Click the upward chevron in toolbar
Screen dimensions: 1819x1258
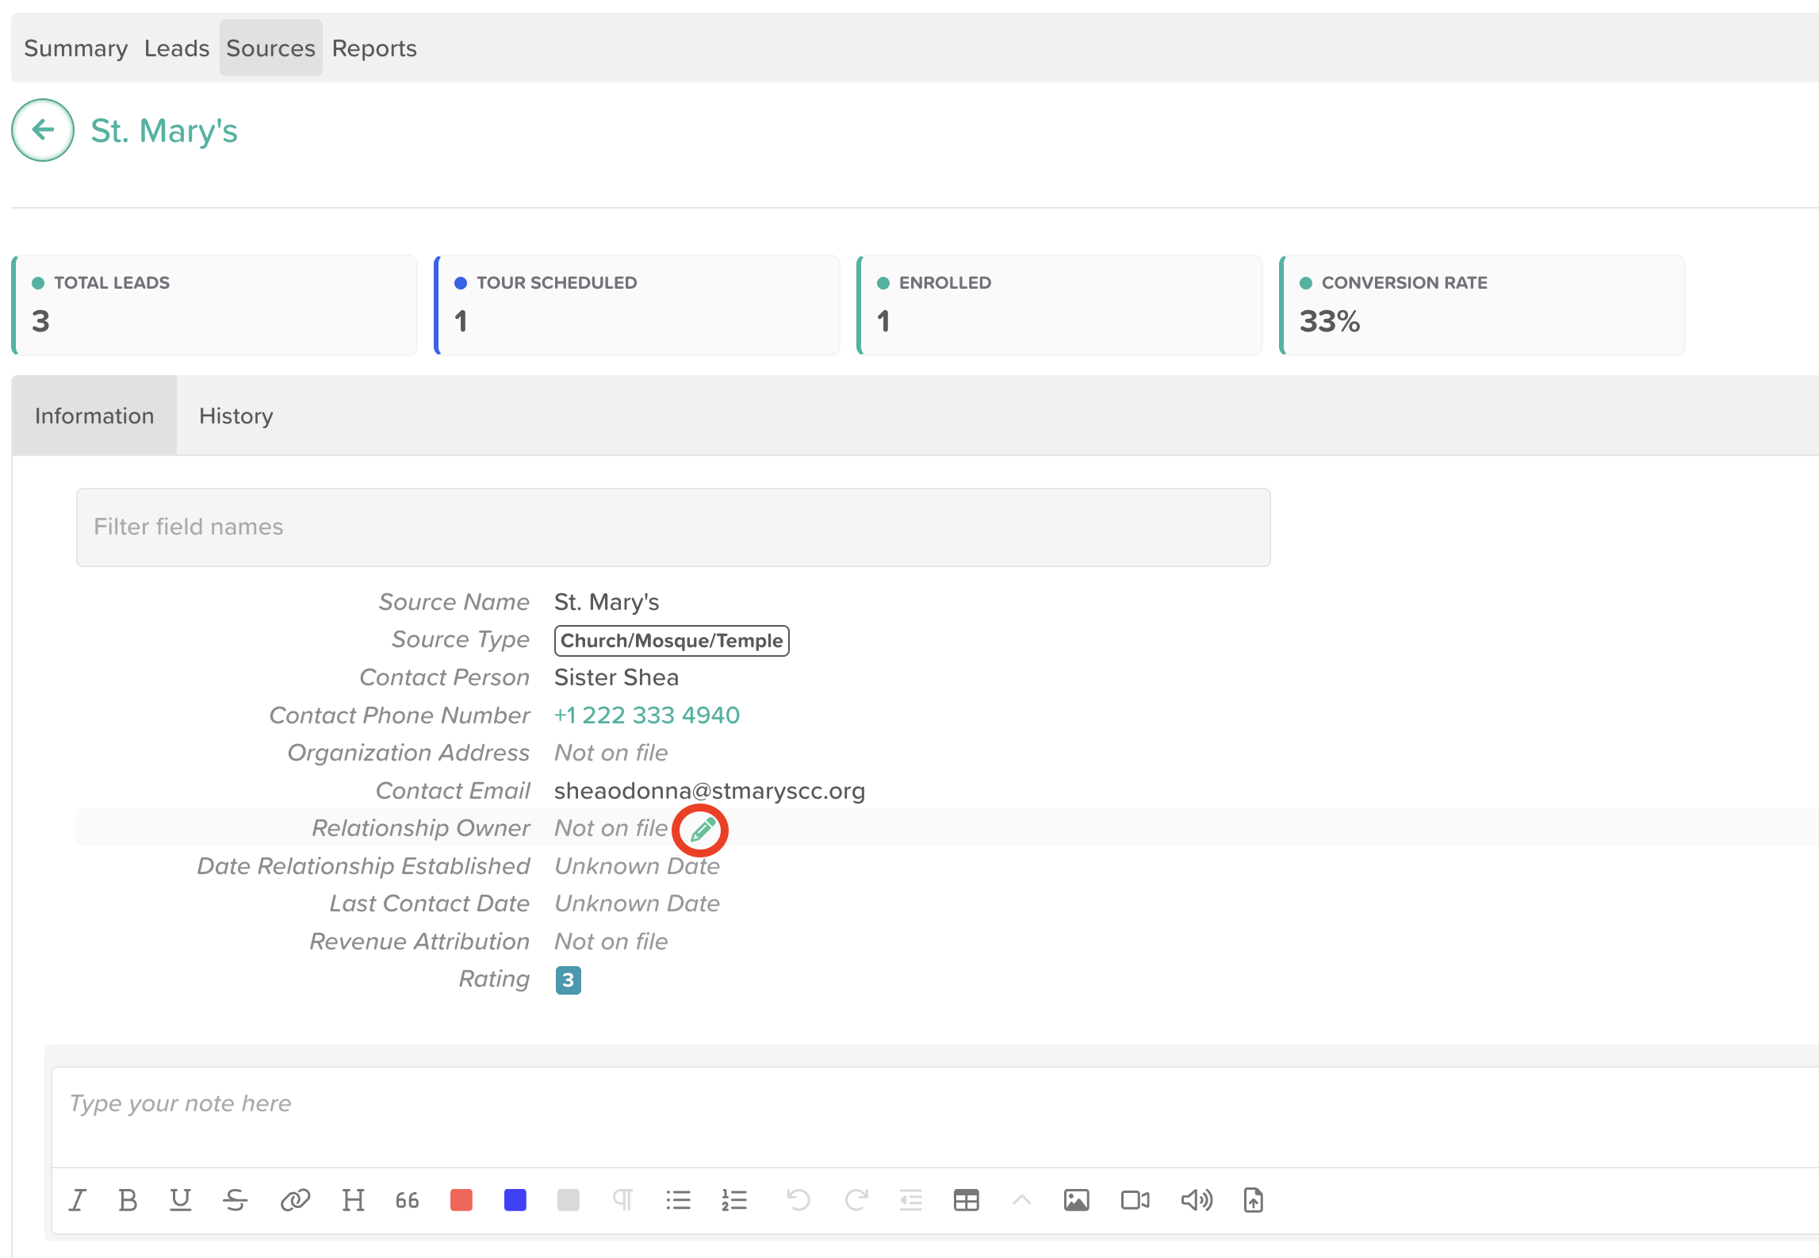[x=1022, y=1200]
